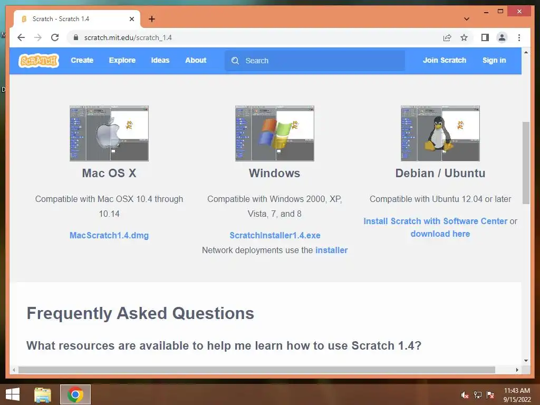Open the browser side panel
The width and height of the screenshot is (540, 405).
click(x=485, y=37)
